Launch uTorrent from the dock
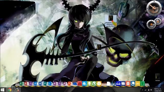The image size is (164, 92). tap(94, 84)
